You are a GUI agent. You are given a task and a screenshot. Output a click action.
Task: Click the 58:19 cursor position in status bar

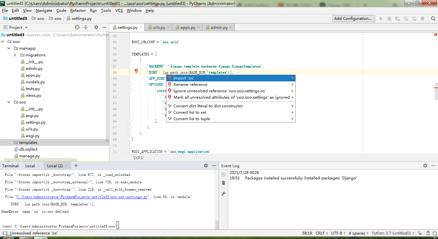307,233
